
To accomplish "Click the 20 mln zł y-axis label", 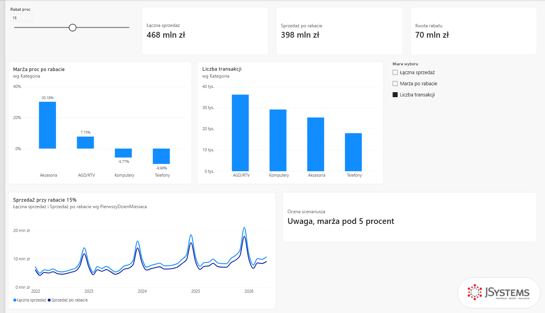I will click(x=21, y=231).
